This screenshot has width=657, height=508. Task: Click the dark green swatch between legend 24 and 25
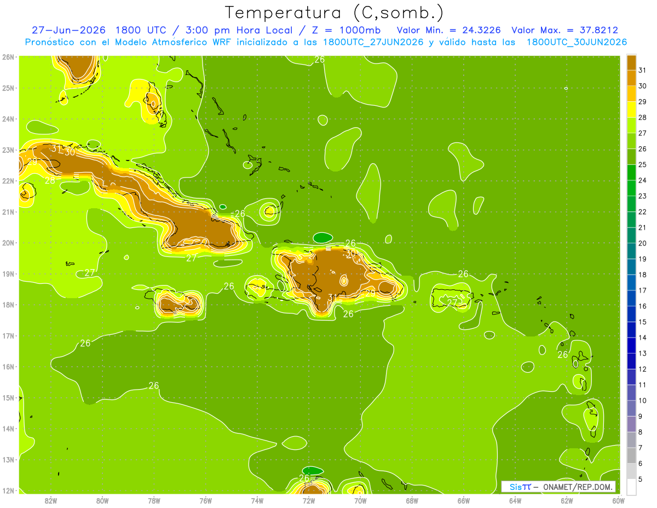[x=631, y=172]
